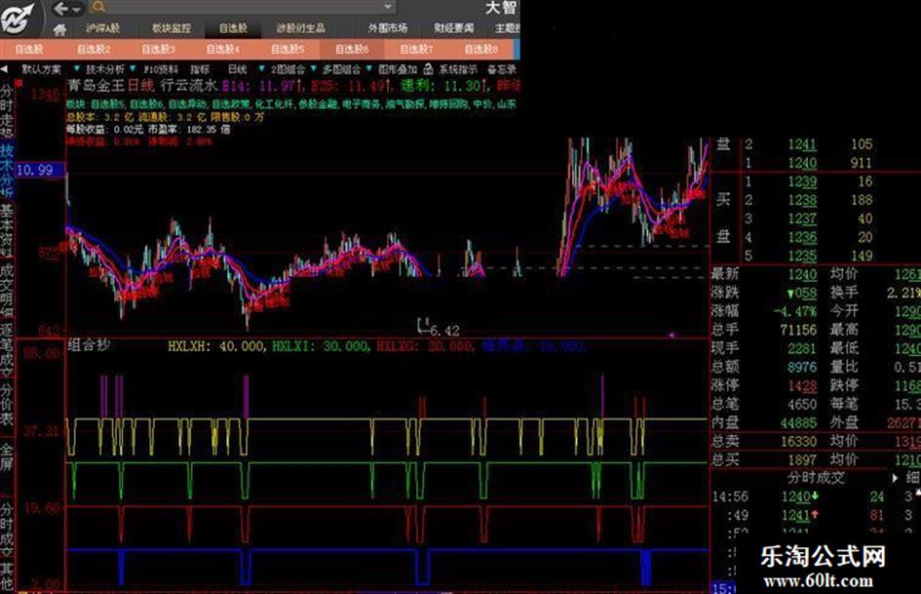Click the HXLXH: 40.000 indicator value

tap(216, 346)
